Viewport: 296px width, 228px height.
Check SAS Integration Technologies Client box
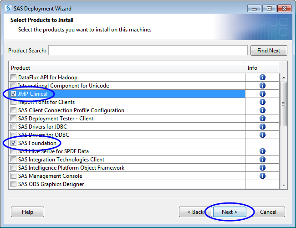tap(13, 160)
